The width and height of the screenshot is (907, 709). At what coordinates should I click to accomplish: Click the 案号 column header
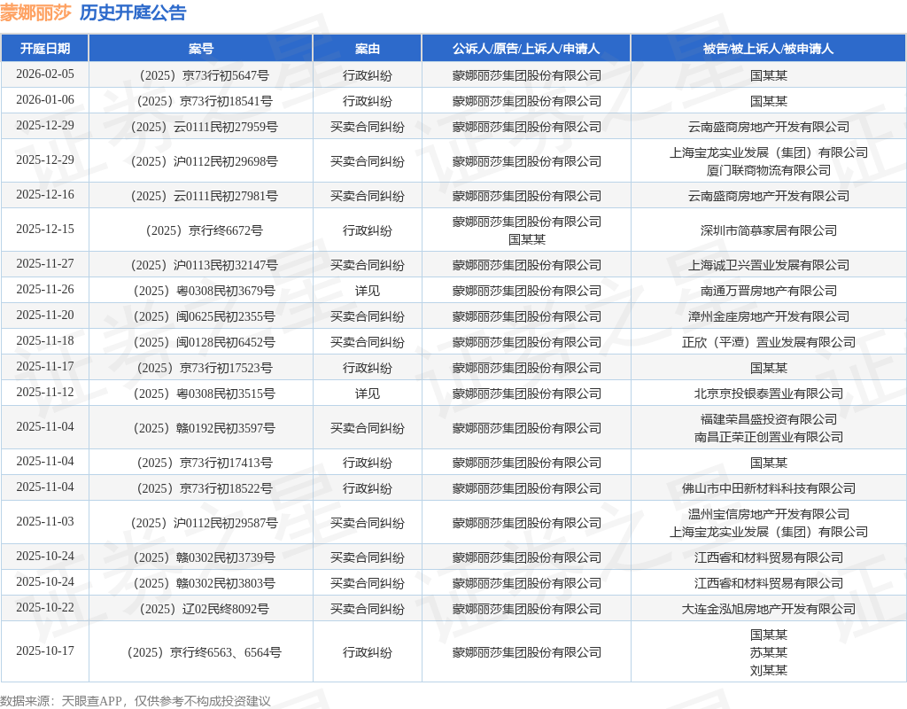(x=201, y=49)
